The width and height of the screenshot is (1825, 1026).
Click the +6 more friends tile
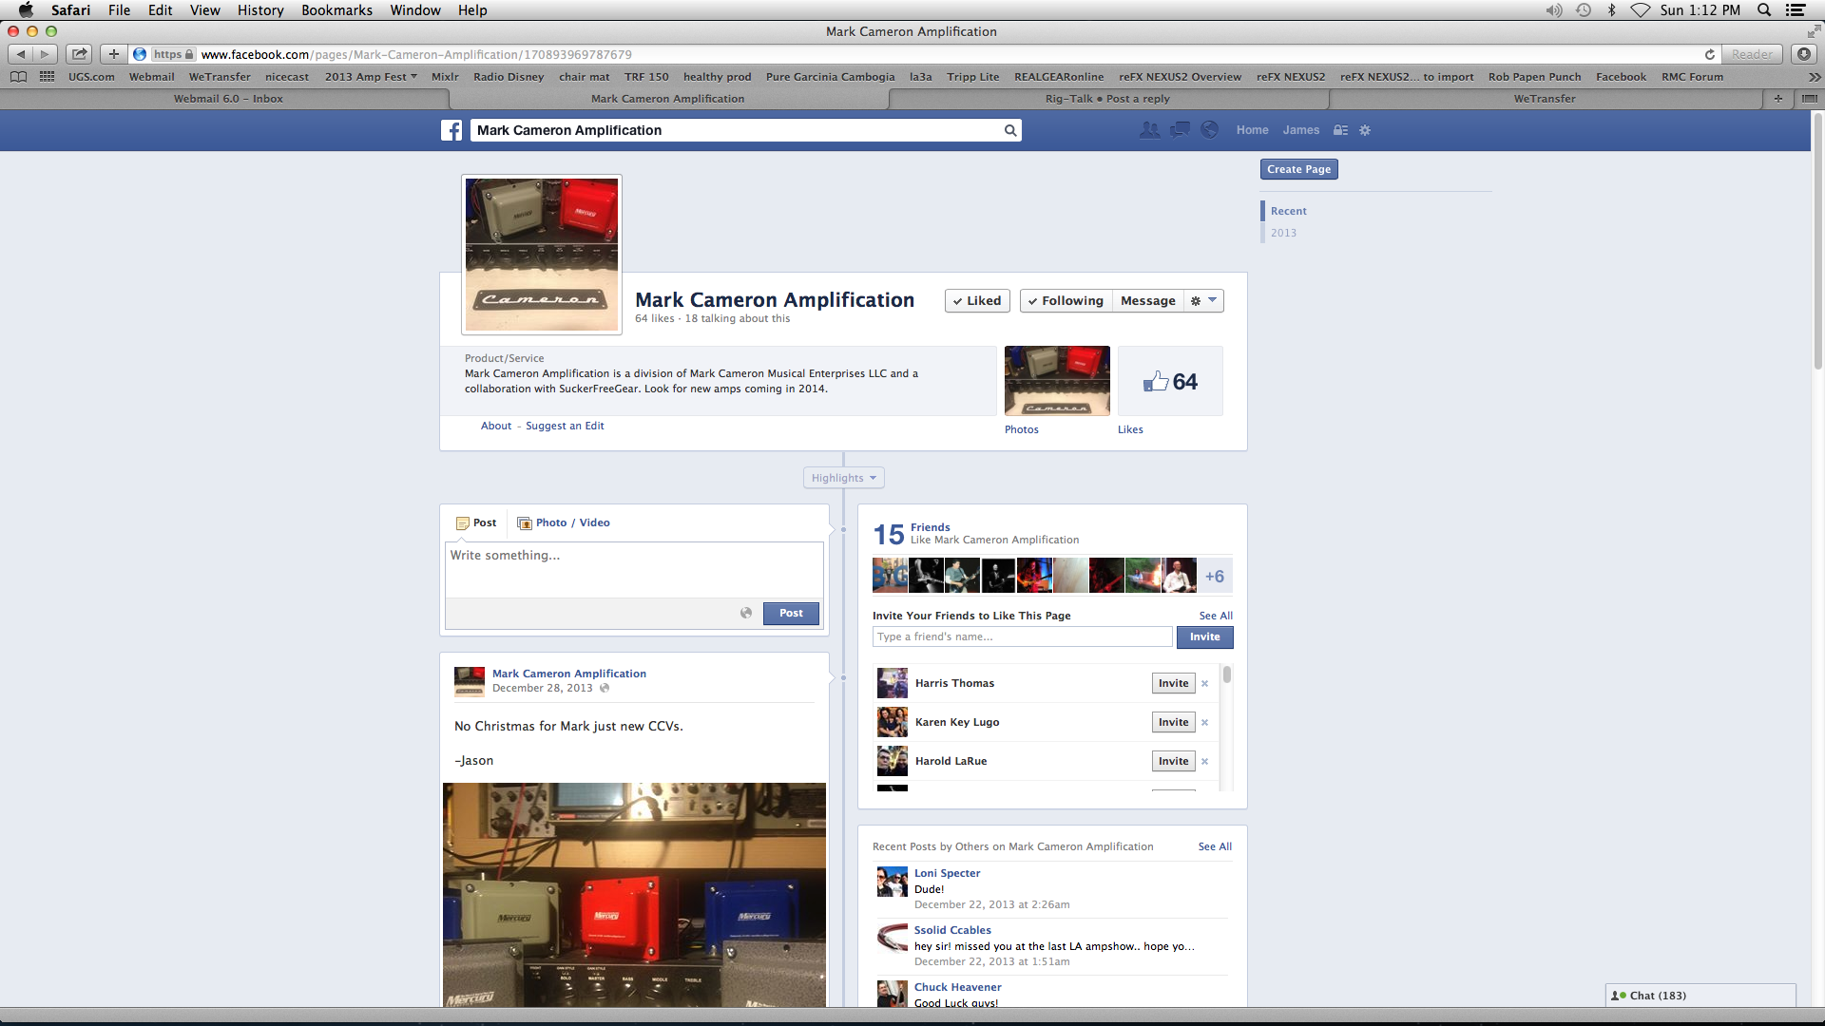coord(1215,577)
